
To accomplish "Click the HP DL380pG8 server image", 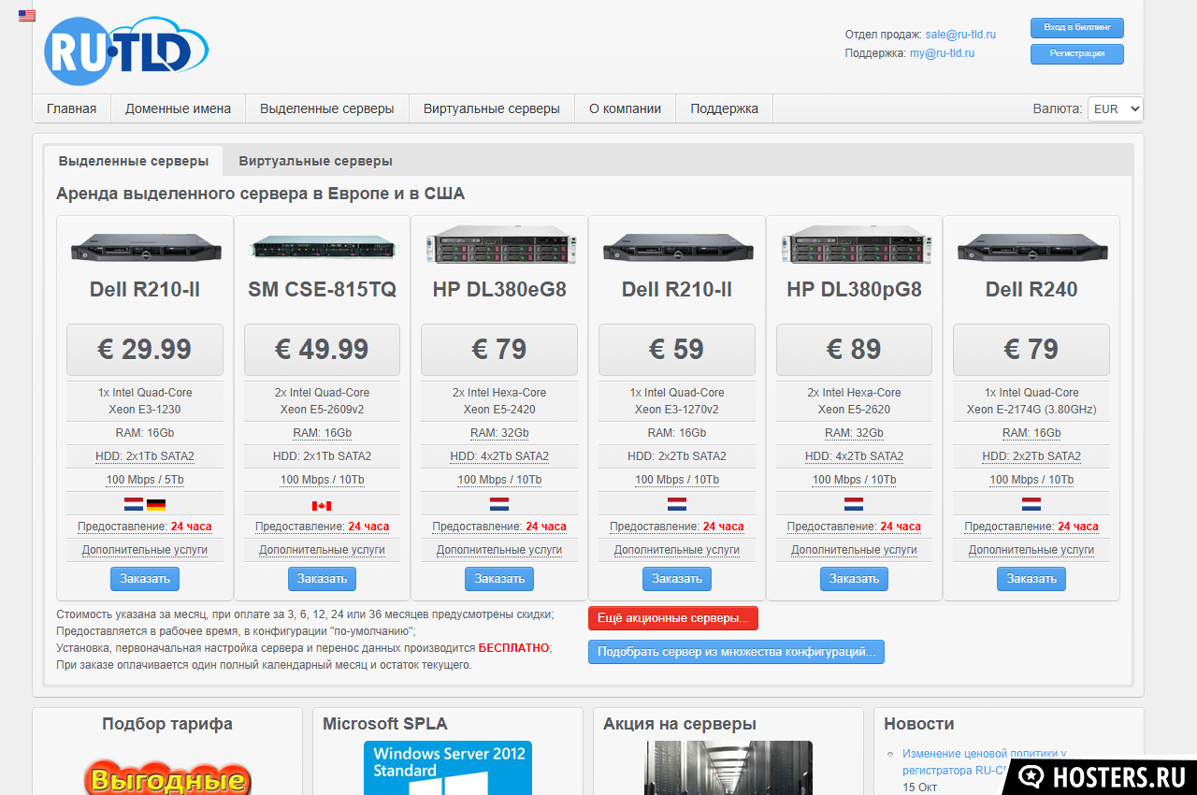I will click(854, 246).
